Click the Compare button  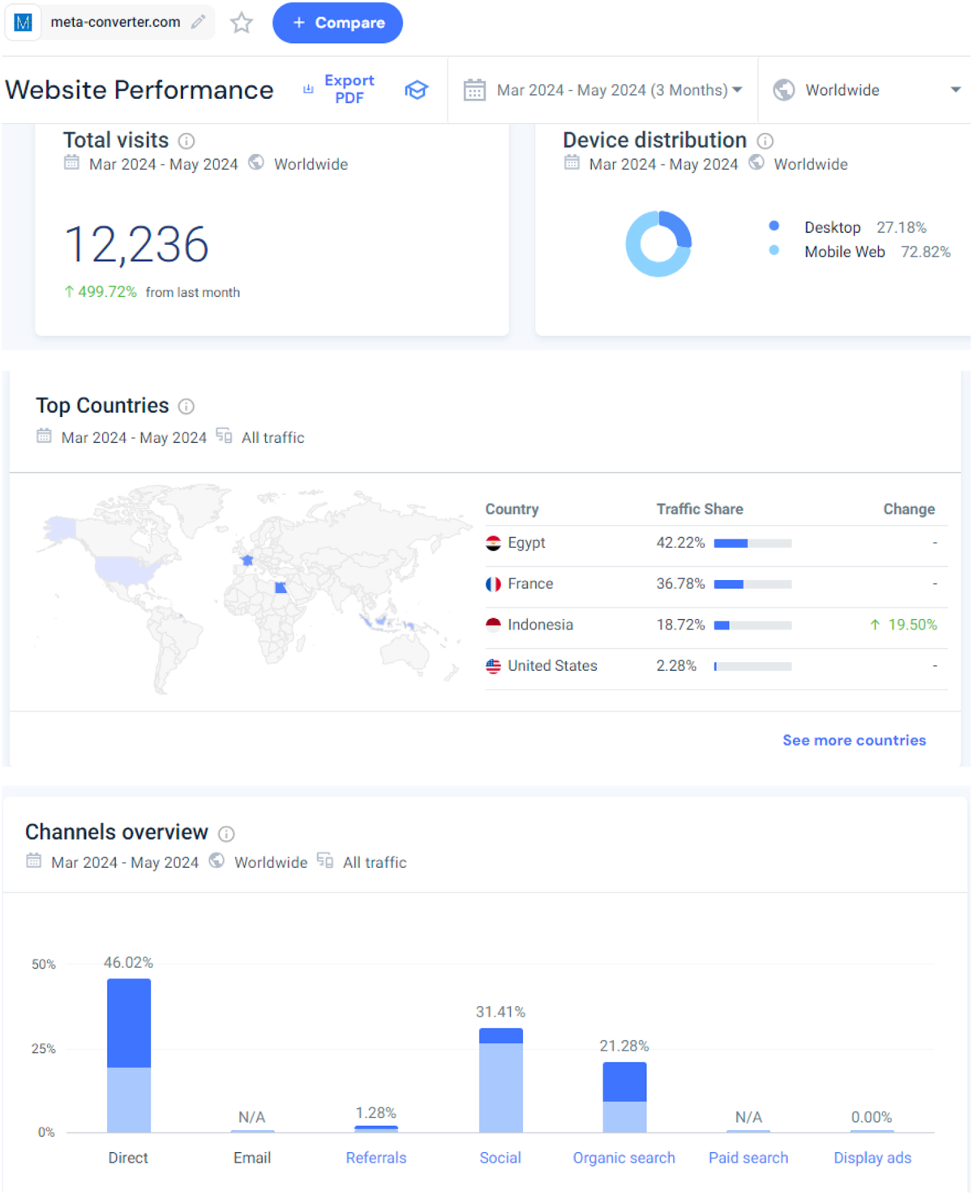click(x=337, y=23)
